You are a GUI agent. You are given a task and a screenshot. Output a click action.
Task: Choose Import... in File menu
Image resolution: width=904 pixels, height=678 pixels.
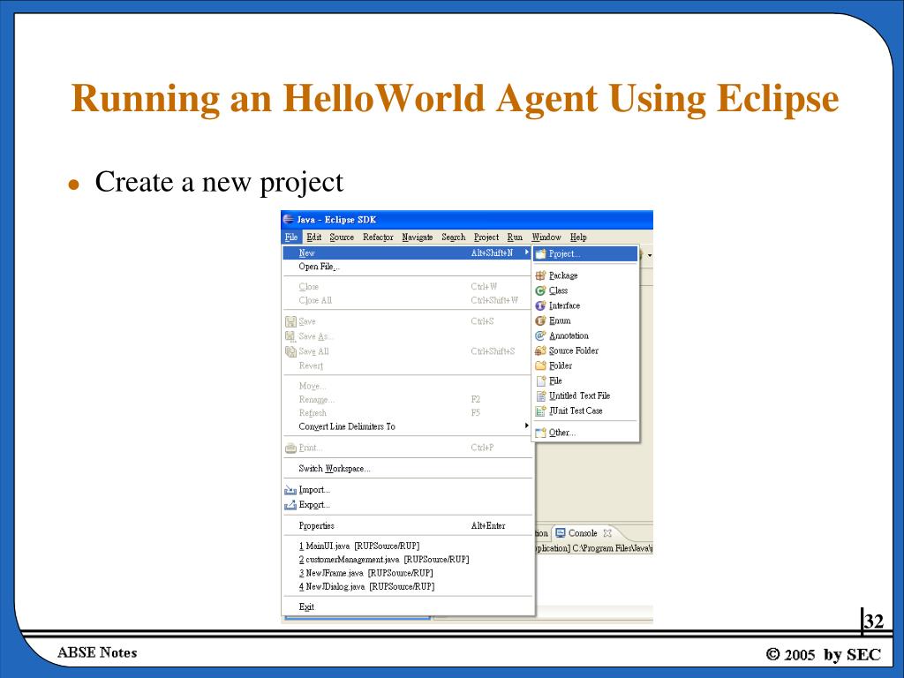coord(407,490)
